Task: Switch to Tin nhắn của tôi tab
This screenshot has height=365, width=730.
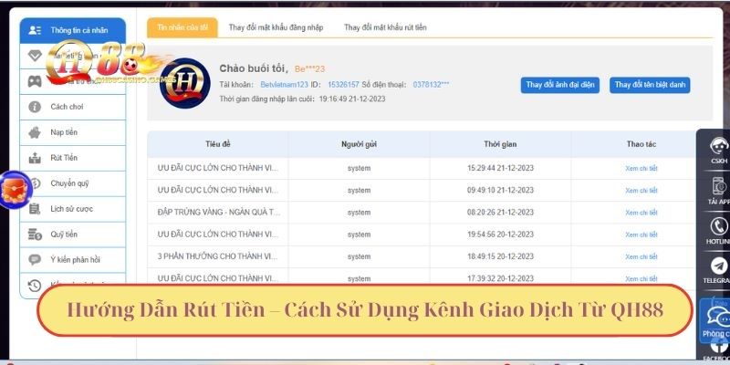Action: point(182,27)
